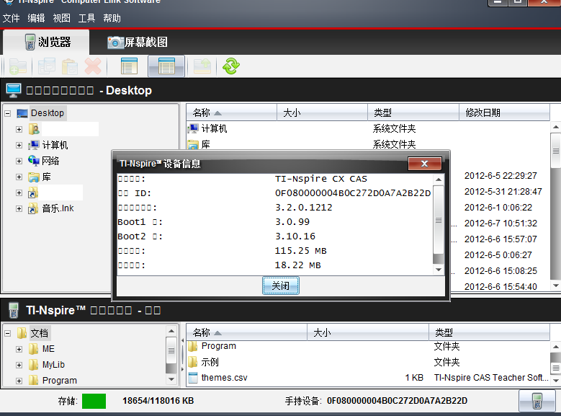This screenshot has height=416, width=561.
Task: Collapse the 文档 device tree node
Action: [7, 333]
